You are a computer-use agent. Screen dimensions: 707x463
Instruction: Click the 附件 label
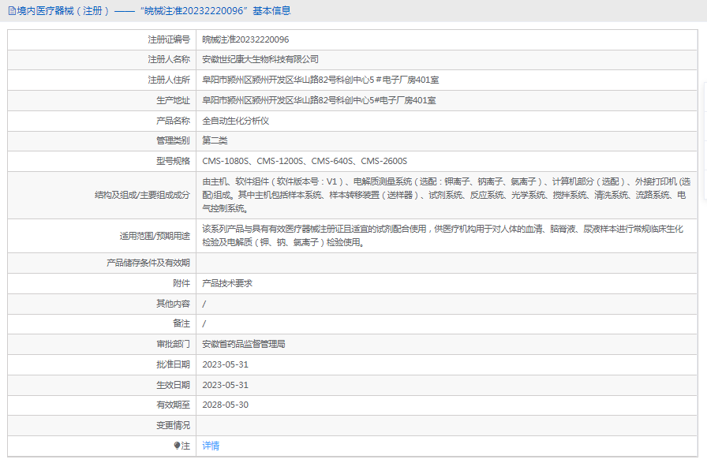click(x=181, y=284)
